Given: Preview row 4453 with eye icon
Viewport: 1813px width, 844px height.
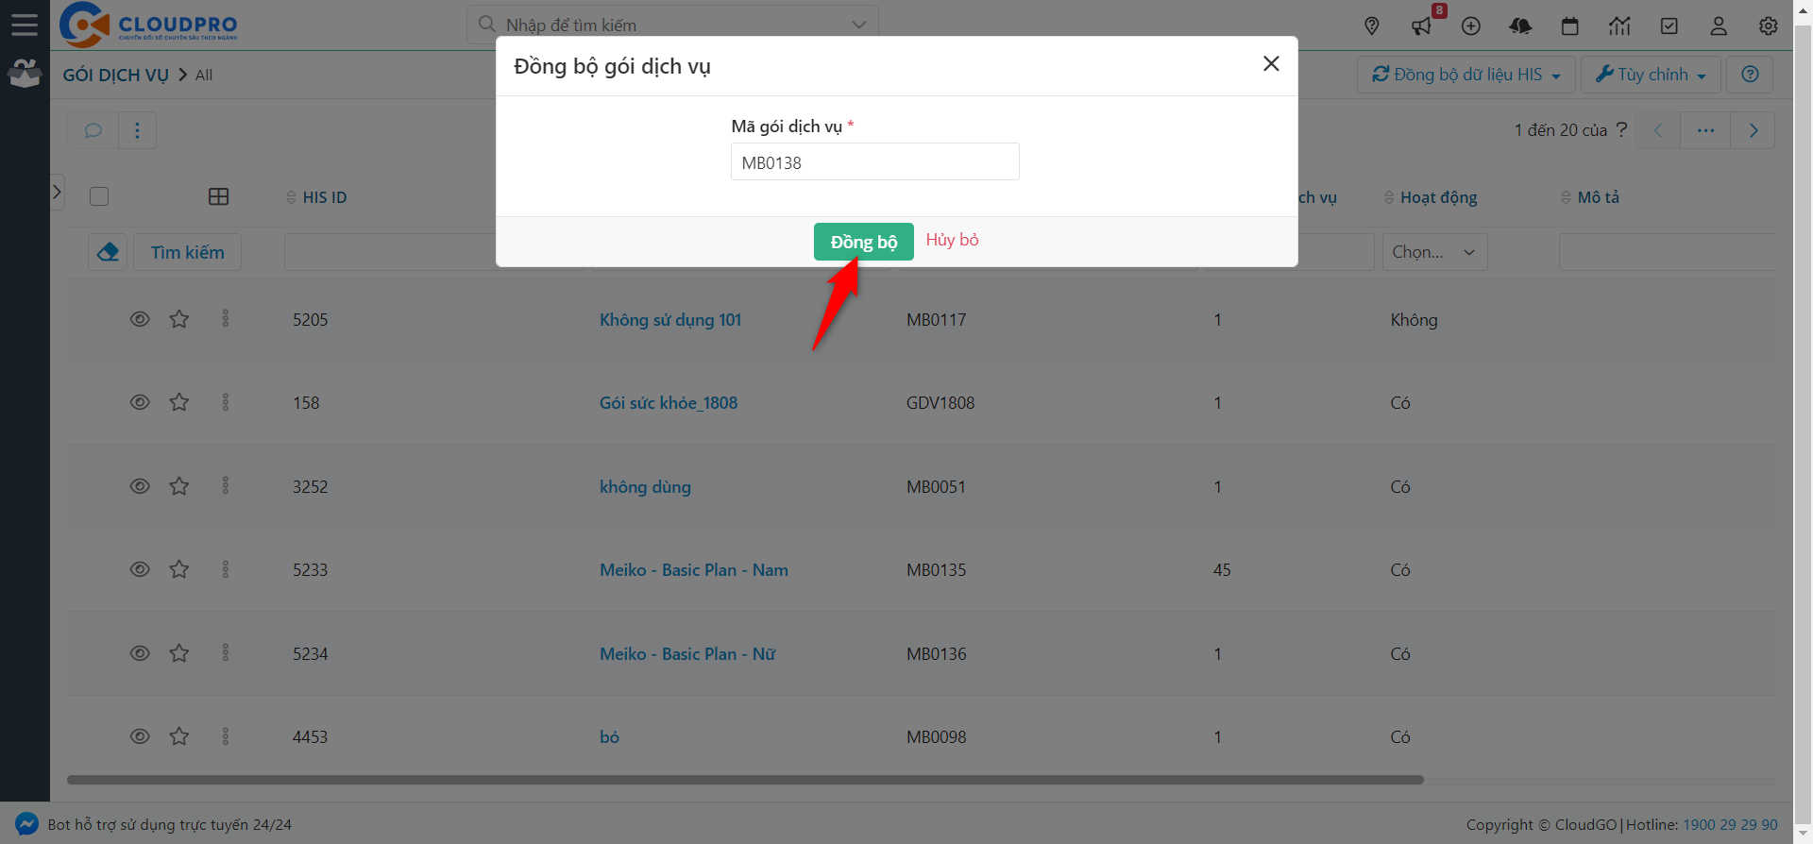Looking at the screenshot, I should pos(140,736).
